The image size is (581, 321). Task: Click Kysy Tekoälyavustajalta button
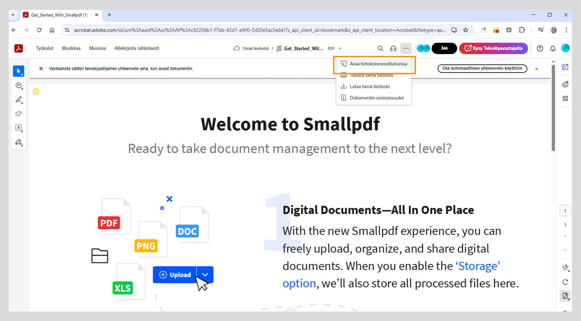[x=493, y=48]
